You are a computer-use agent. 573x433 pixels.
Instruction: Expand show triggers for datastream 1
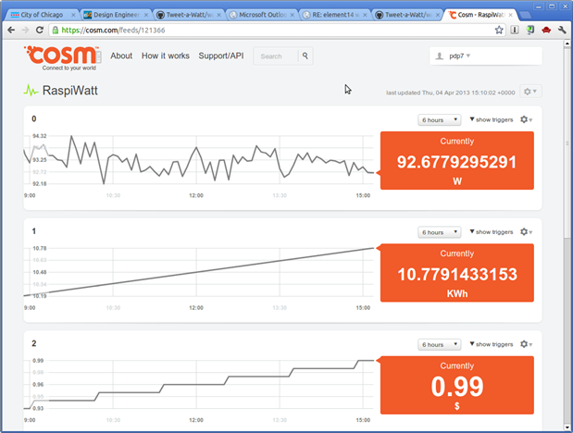[x=492, y=231]
